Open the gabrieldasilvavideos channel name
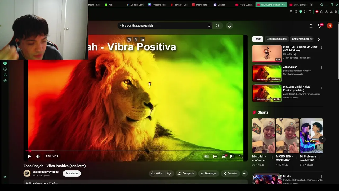The width and height of the screenshot is (339, 191). [46, 172]
